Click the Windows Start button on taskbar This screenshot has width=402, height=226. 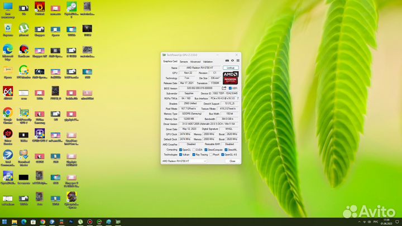point(5,222)
